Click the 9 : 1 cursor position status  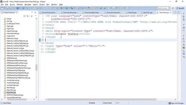coord(118,103)
